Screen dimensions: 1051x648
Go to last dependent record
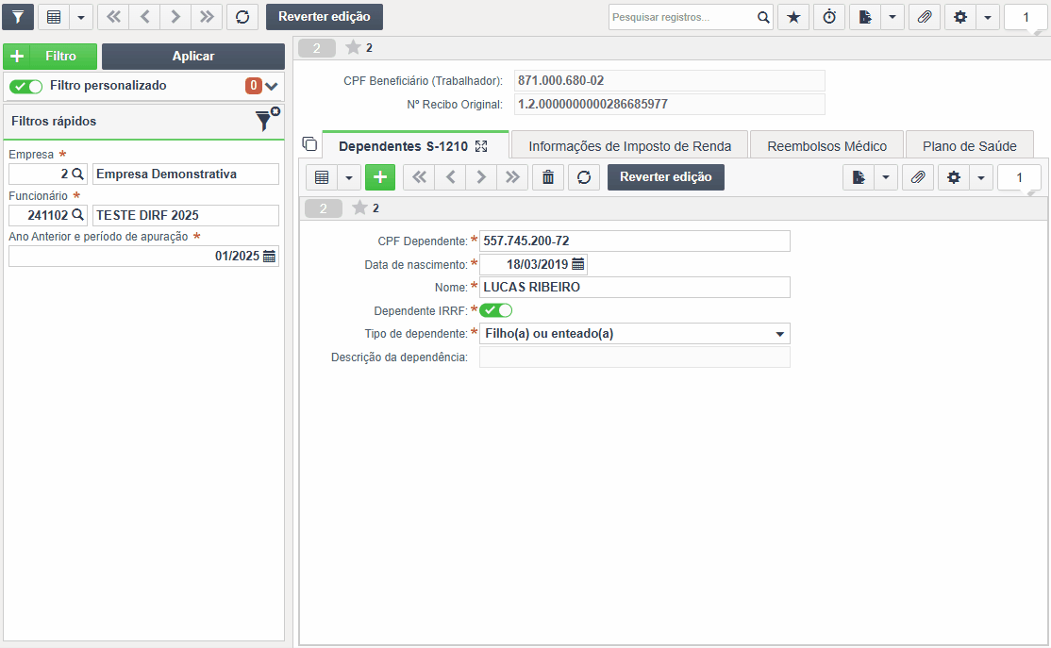coord(513,177)
